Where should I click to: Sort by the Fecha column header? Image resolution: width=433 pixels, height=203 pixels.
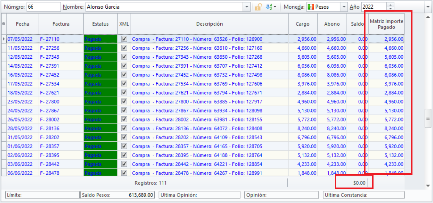pos(23,24)
